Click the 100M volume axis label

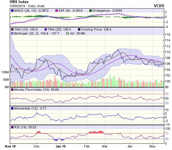click(5, 72)
